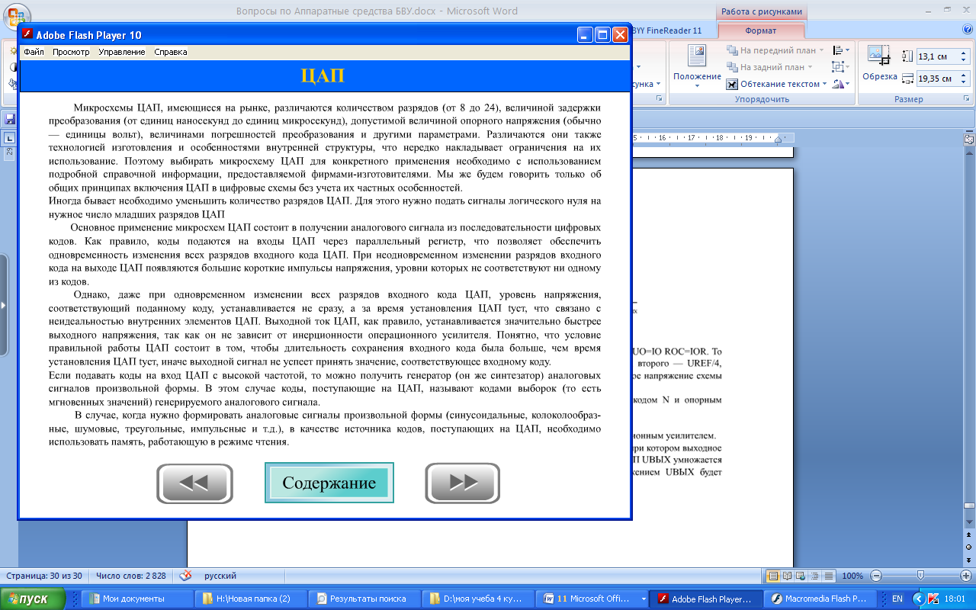Open Microsoft Office taskbar group
976x610 pixels.
593,599
